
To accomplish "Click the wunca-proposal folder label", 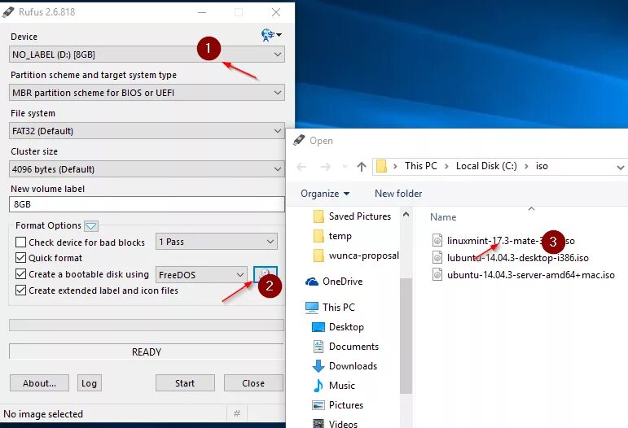I will click(x=363, y=255).
